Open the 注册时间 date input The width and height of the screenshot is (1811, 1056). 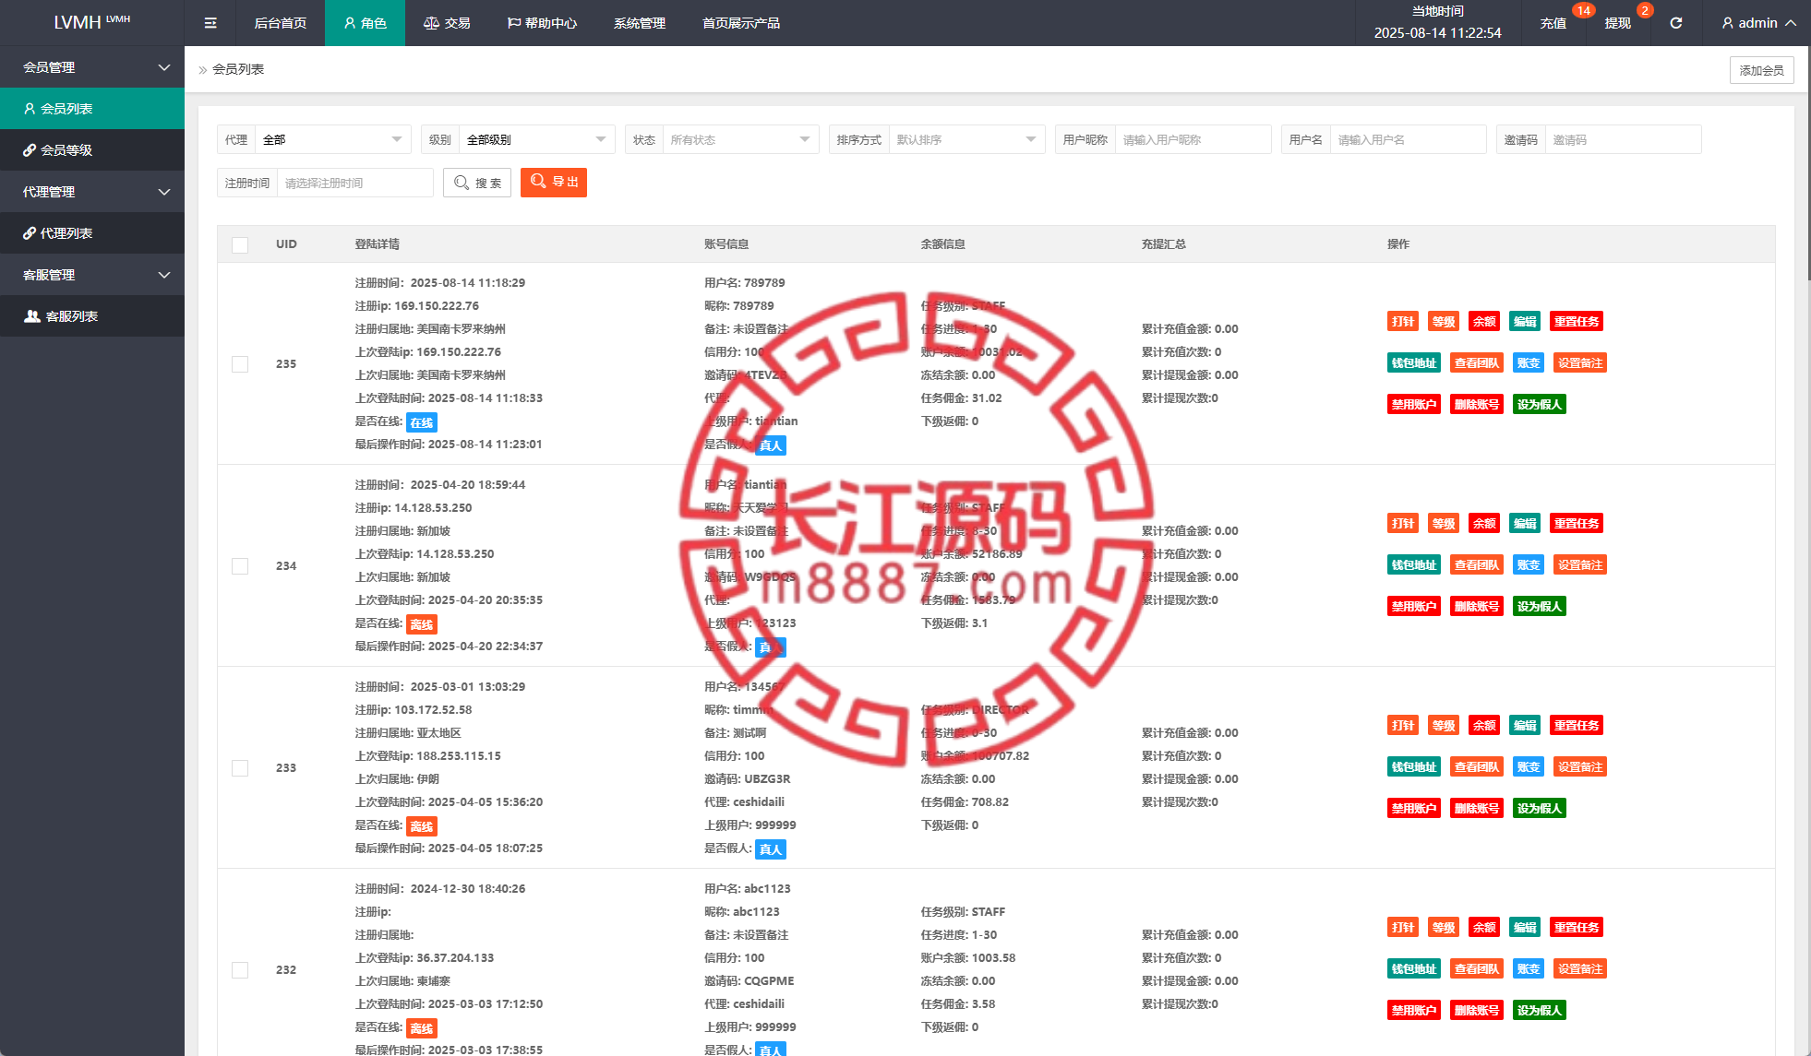(x=355, y=183)
